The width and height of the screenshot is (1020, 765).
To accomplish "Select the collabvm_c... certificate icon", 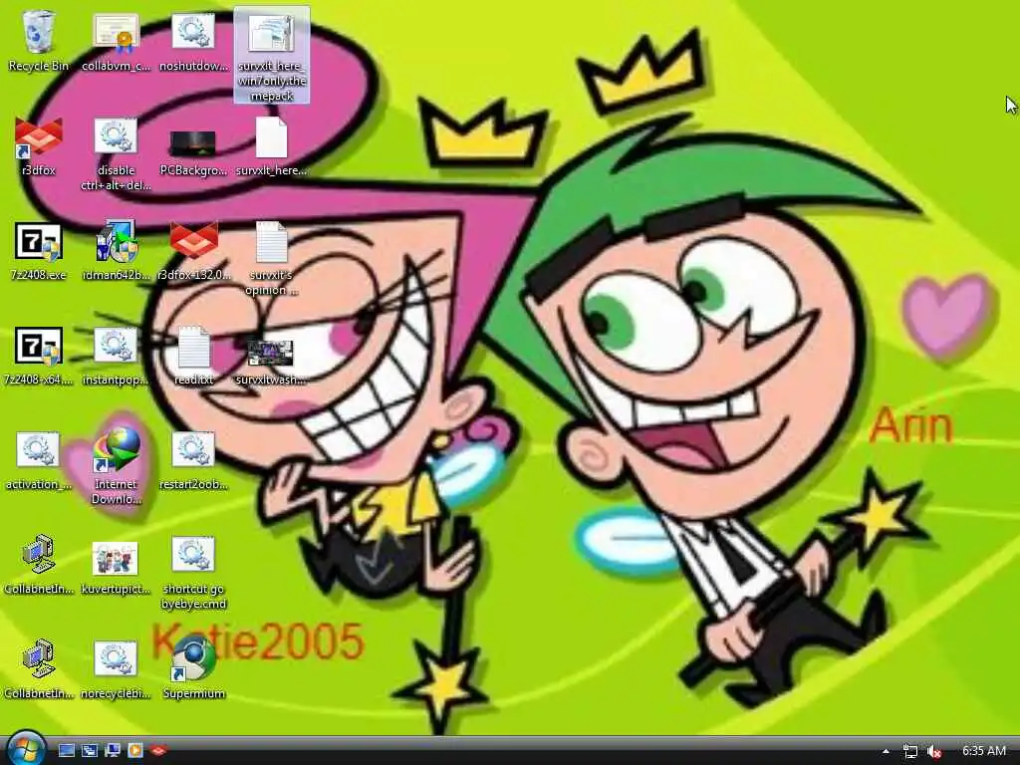I will pyautogui.click(x=116, y=40).
